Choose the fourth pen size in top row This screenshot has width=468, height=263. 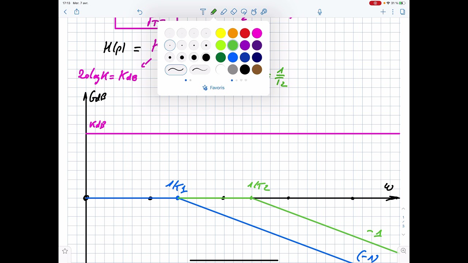[206, 33]
